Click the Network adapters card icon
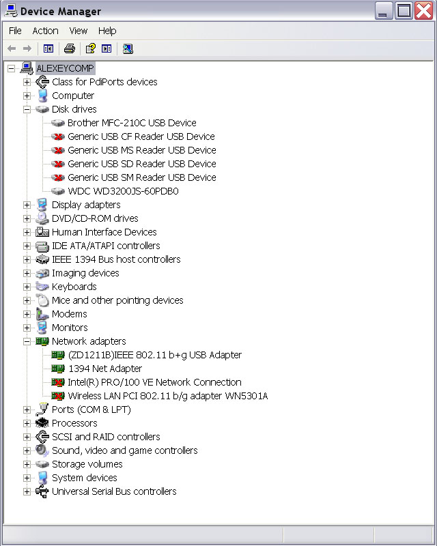Viewport: 437px width, 546px height. pyautogui.click(x=42, y=341)
